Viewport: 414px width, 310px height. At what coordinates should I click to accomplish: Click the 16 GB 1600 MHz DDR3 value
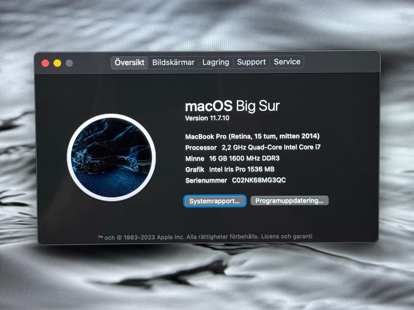pos(244,158)
